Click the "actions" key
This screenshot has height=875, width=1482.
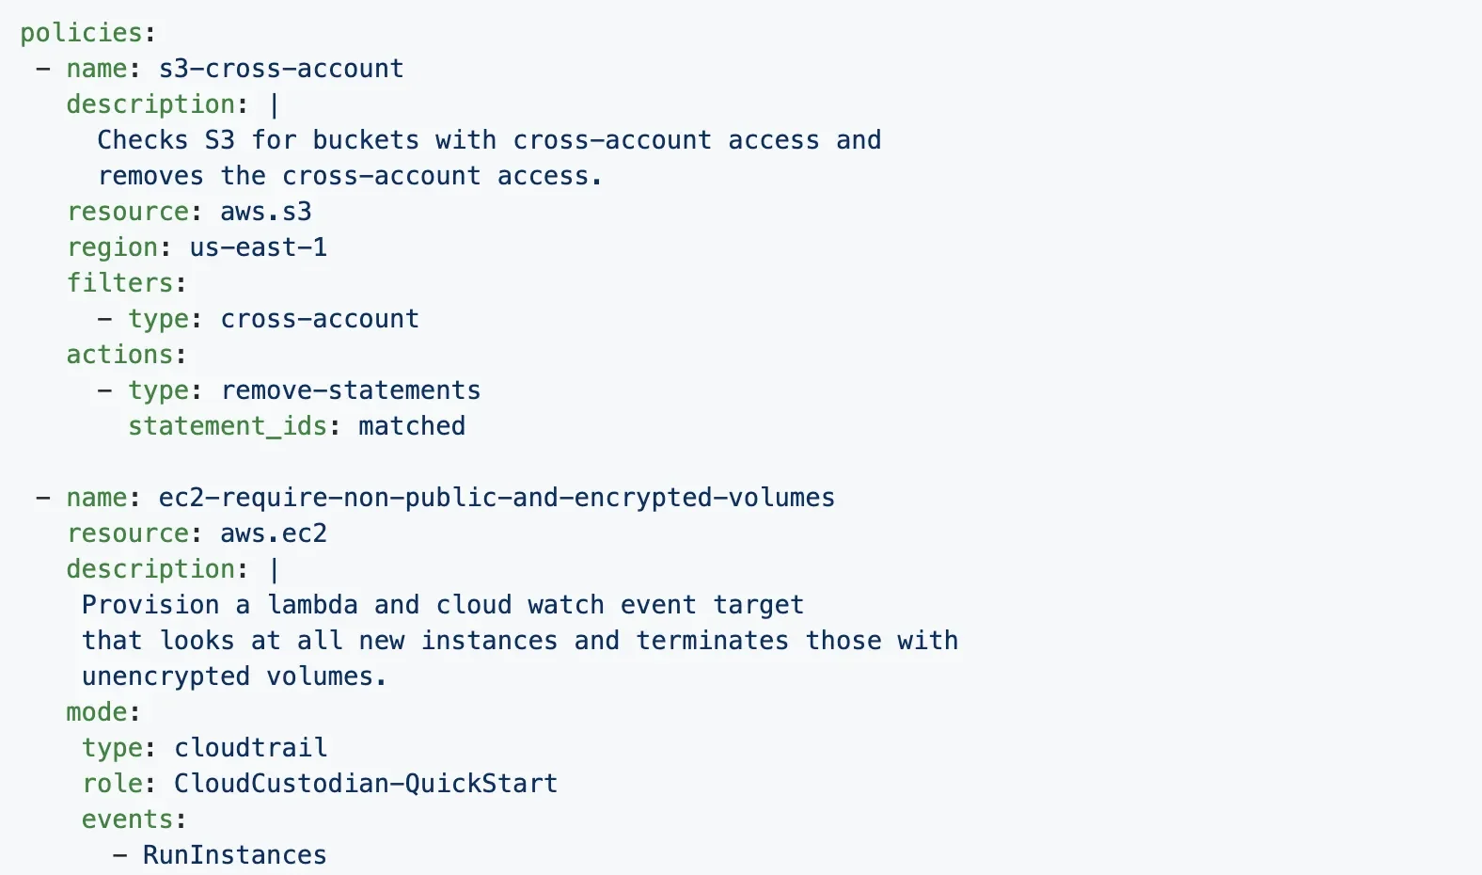[x=119, y=355]
